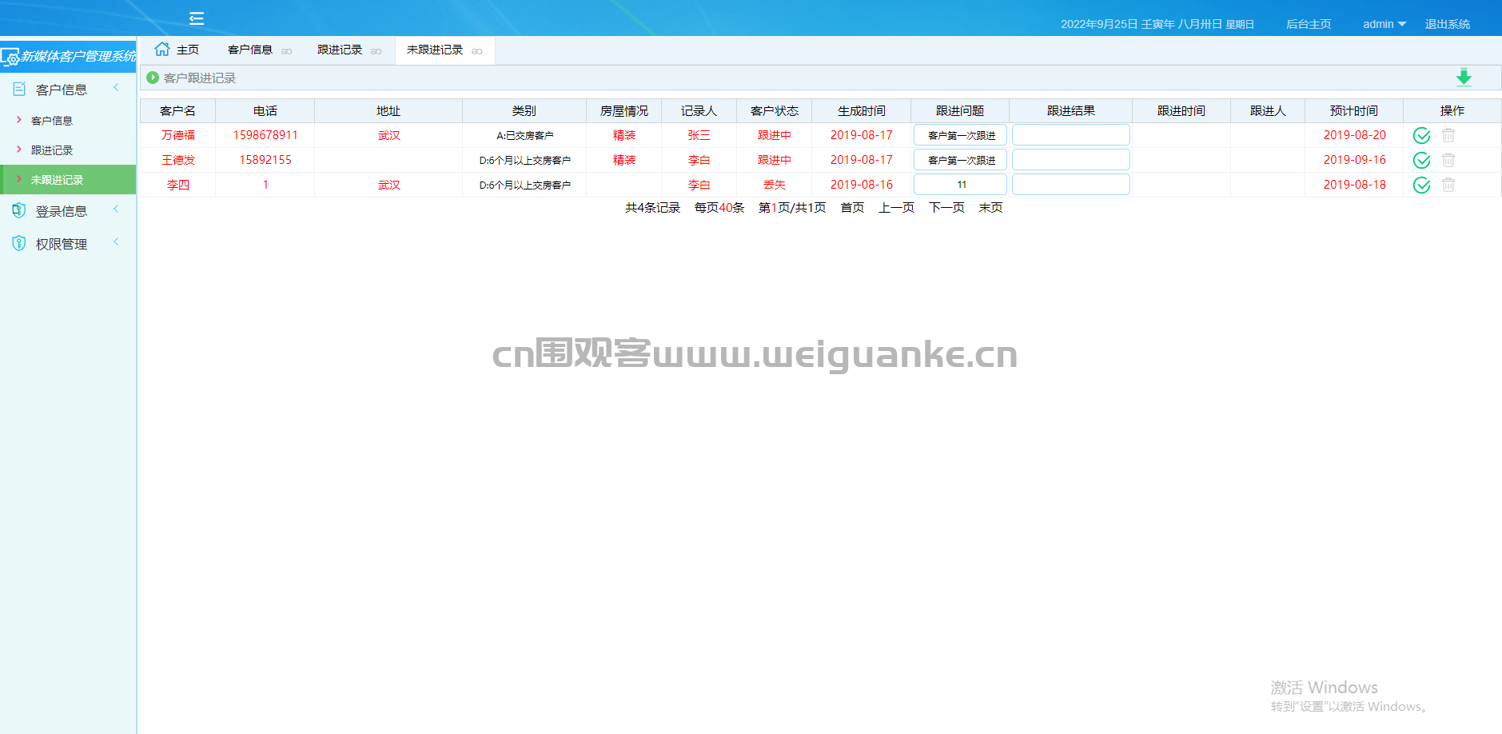Screen dimensions: 1502x734
Task: Click recorder name 张三
Action: [x=699, y=136]
